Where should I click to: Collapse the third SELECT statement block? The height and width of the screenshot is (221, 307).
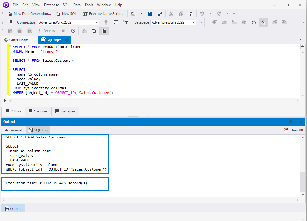[x=10, y=70]
